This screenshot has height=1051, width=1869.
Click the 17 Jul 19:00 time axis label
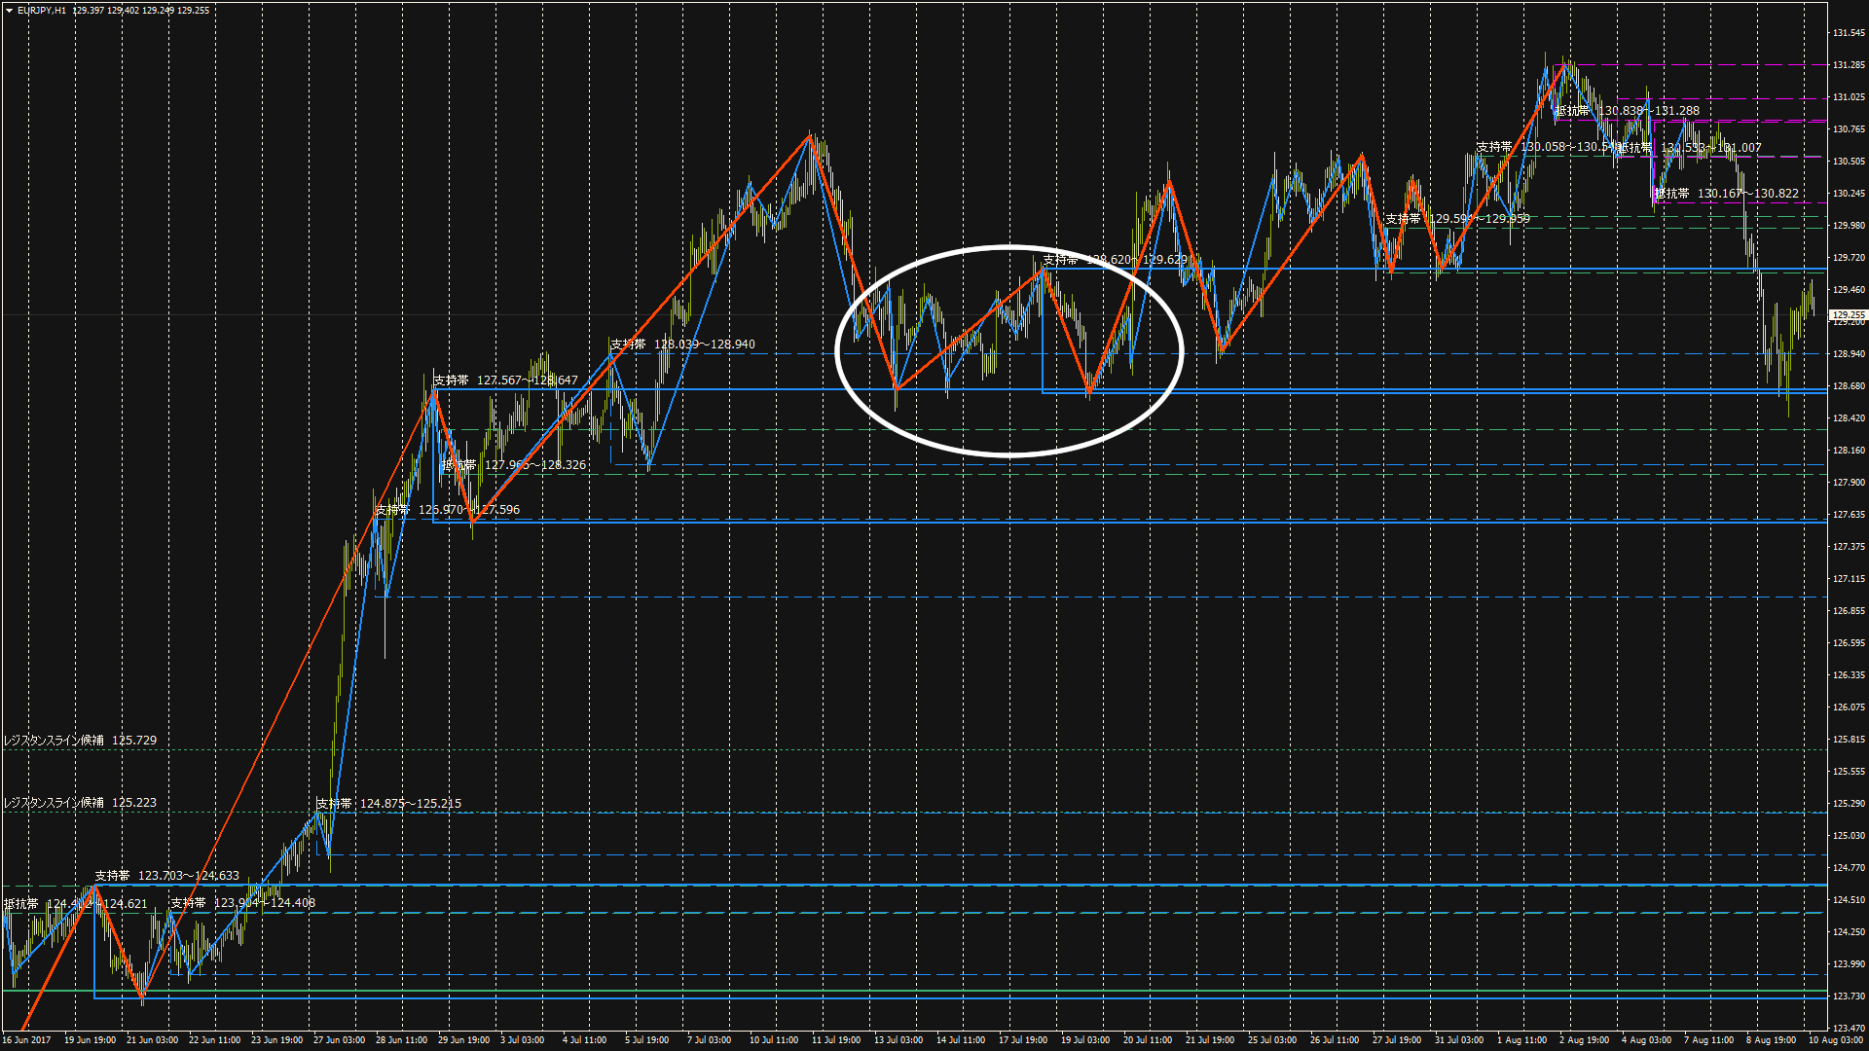(1022, 1040)
